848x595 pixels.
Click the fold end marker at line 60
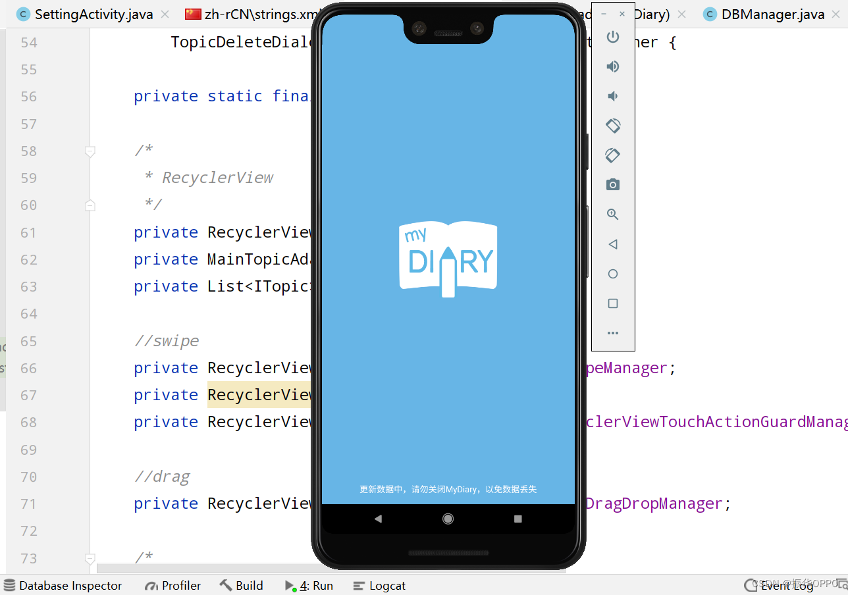[90, 205]
